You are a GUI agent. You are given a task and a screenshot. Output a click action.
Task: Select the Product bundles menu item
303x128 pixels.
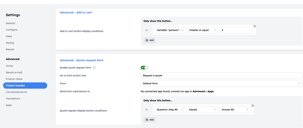25,85
